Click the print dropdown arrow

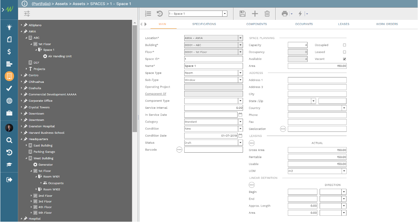click(292, 14)
